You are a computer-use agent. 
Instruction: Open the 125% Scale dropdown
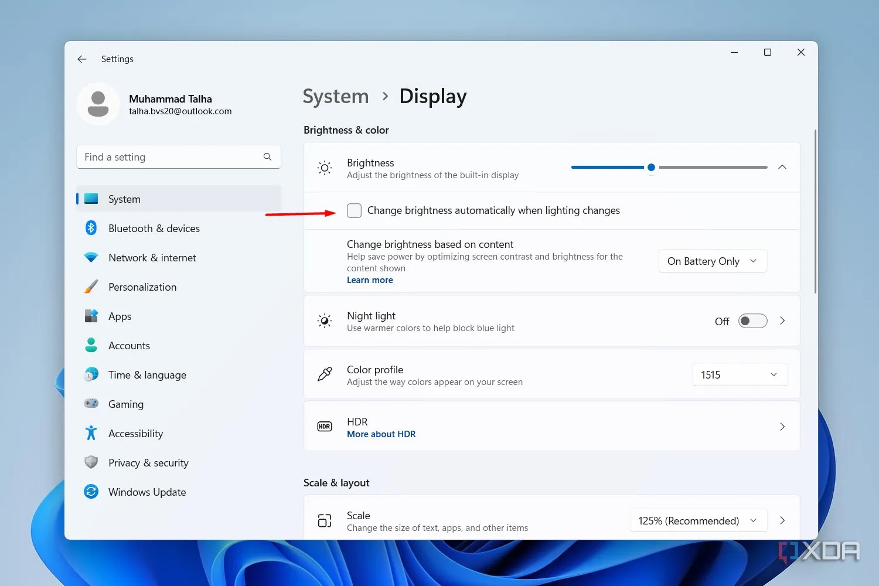698,520
